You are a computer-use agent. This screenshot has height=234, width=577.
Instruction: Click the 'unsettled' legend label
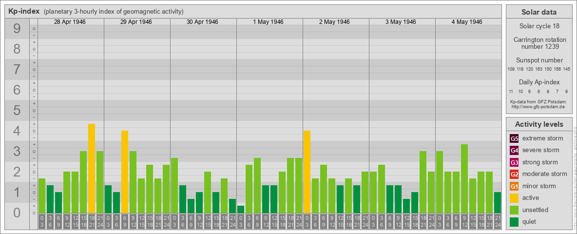[x=535, y=210]
